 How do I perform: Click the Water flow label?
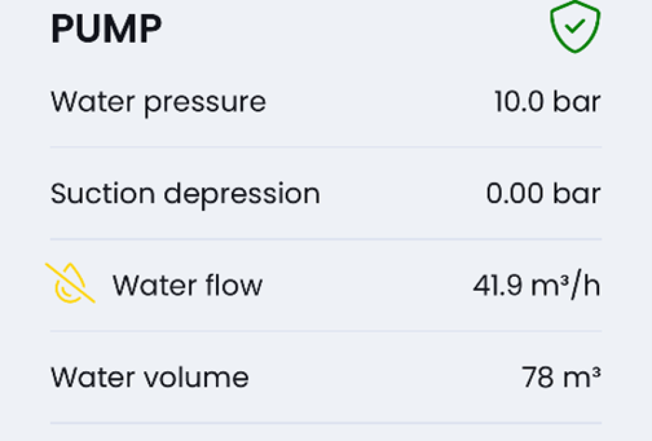[x=187, y=285]
